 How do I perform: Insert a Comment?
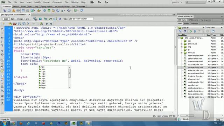tap(58, 11)
